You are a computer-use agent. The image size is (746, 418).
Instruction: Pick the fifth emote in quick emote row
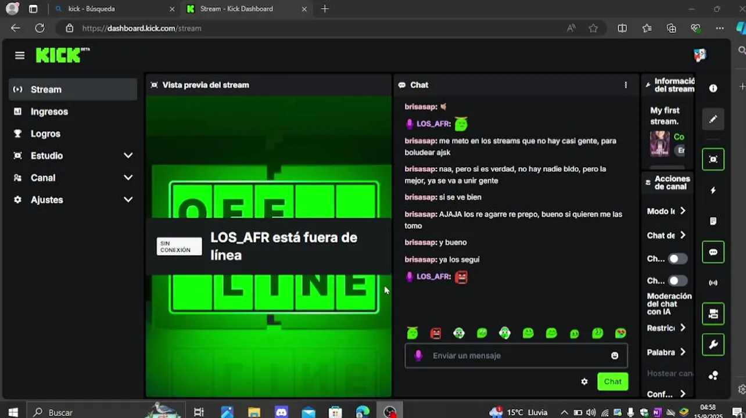coord(505,333)
